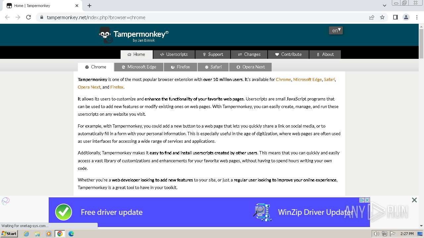The image size is (424, 238).
Task: Close the ad with its small X
Action: tap(367, 200)
